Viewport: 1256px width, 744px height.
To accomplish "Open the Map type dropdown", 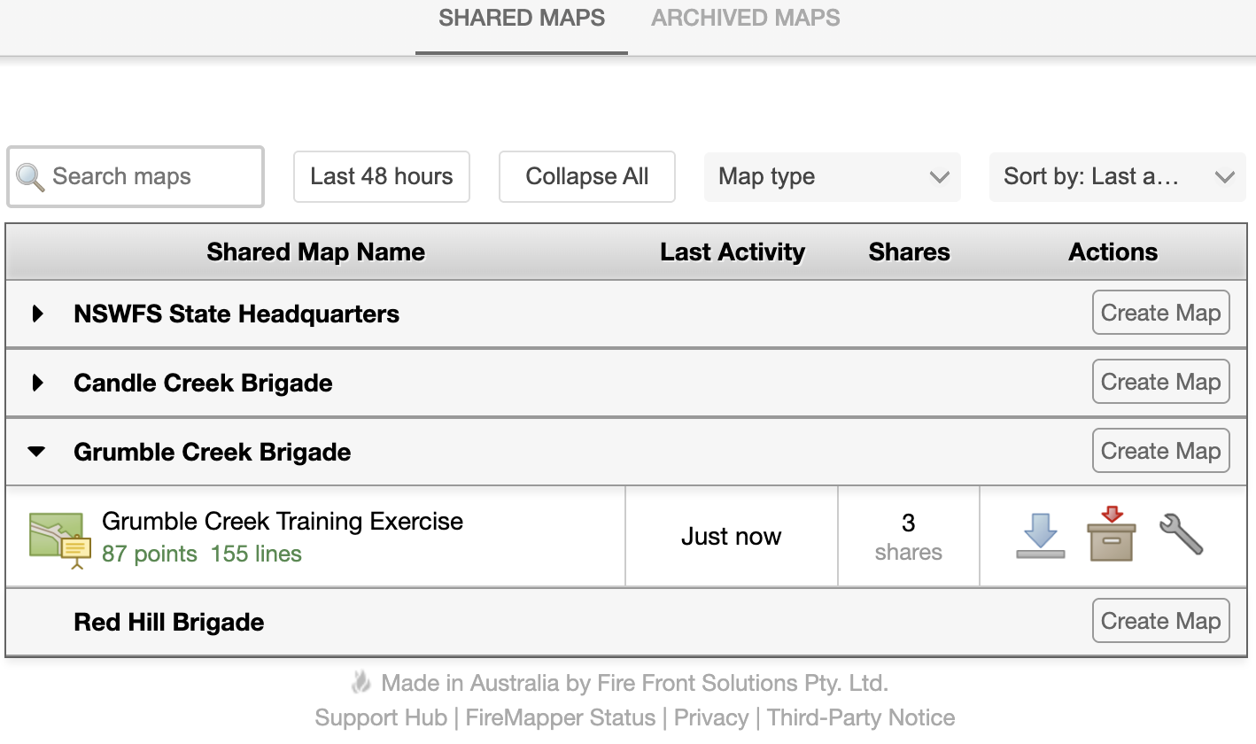I will click(x=833, y=176).
